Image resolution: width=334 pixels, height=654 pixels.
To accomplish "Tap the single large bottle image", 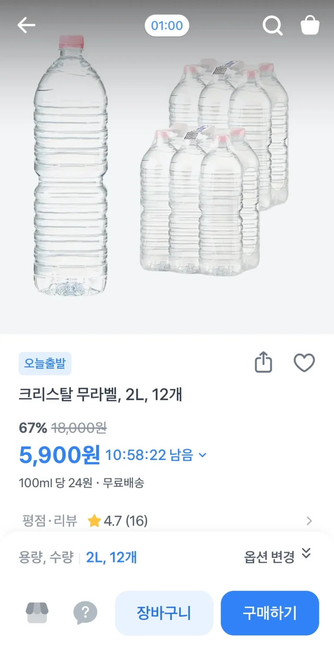I will click(70, 166).
